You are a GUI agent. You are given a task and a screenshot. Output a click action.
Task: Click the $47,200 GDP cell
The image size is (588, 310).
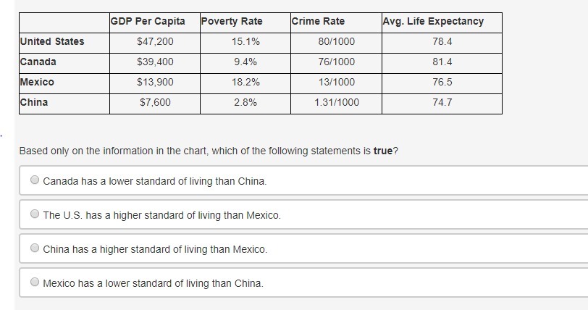coord(155,41)
